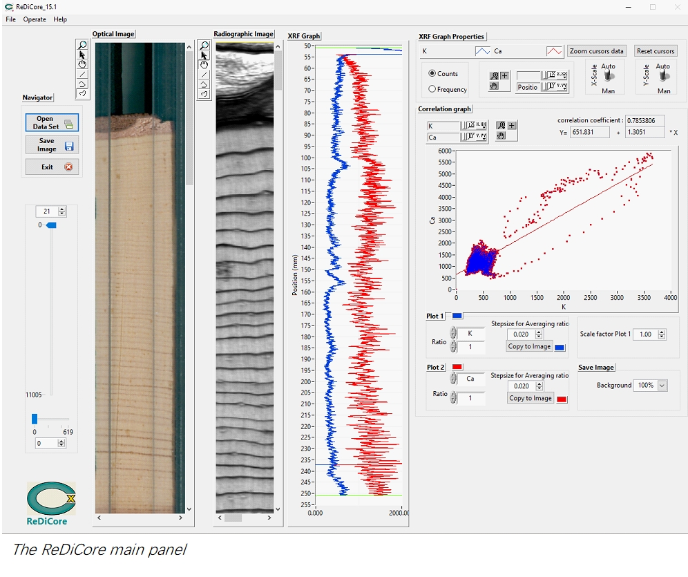The image size is (688, 577).
Task: Click the zoom tool in the Correlation graph palette
Action: tap(501, 126)
